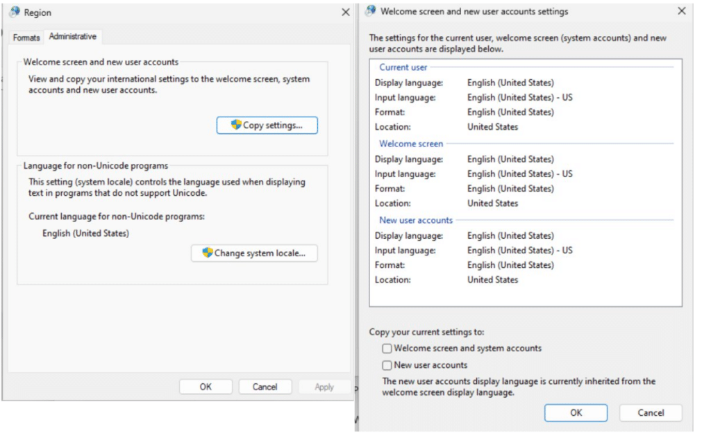This screenshot has height=436, width=711.
Task: Switch to the Formats tab
Action: pyautogui.click(x=26, y=37)
